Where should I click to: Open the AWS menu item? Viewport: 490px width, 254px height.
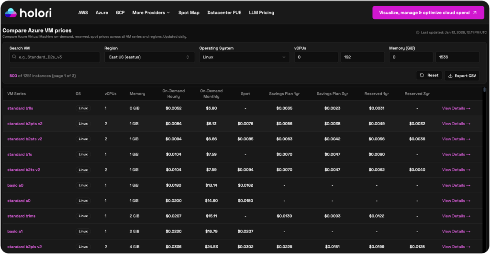[x=83, y=13]
